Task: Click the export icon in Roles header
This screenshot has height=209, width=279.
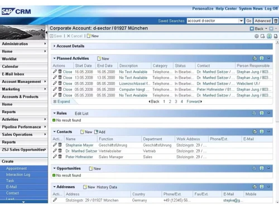Action: 262,113
